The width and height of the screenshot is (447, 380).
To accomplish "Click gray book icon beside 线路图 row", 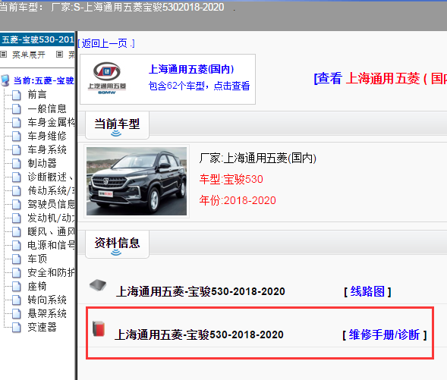I will 98,285.
